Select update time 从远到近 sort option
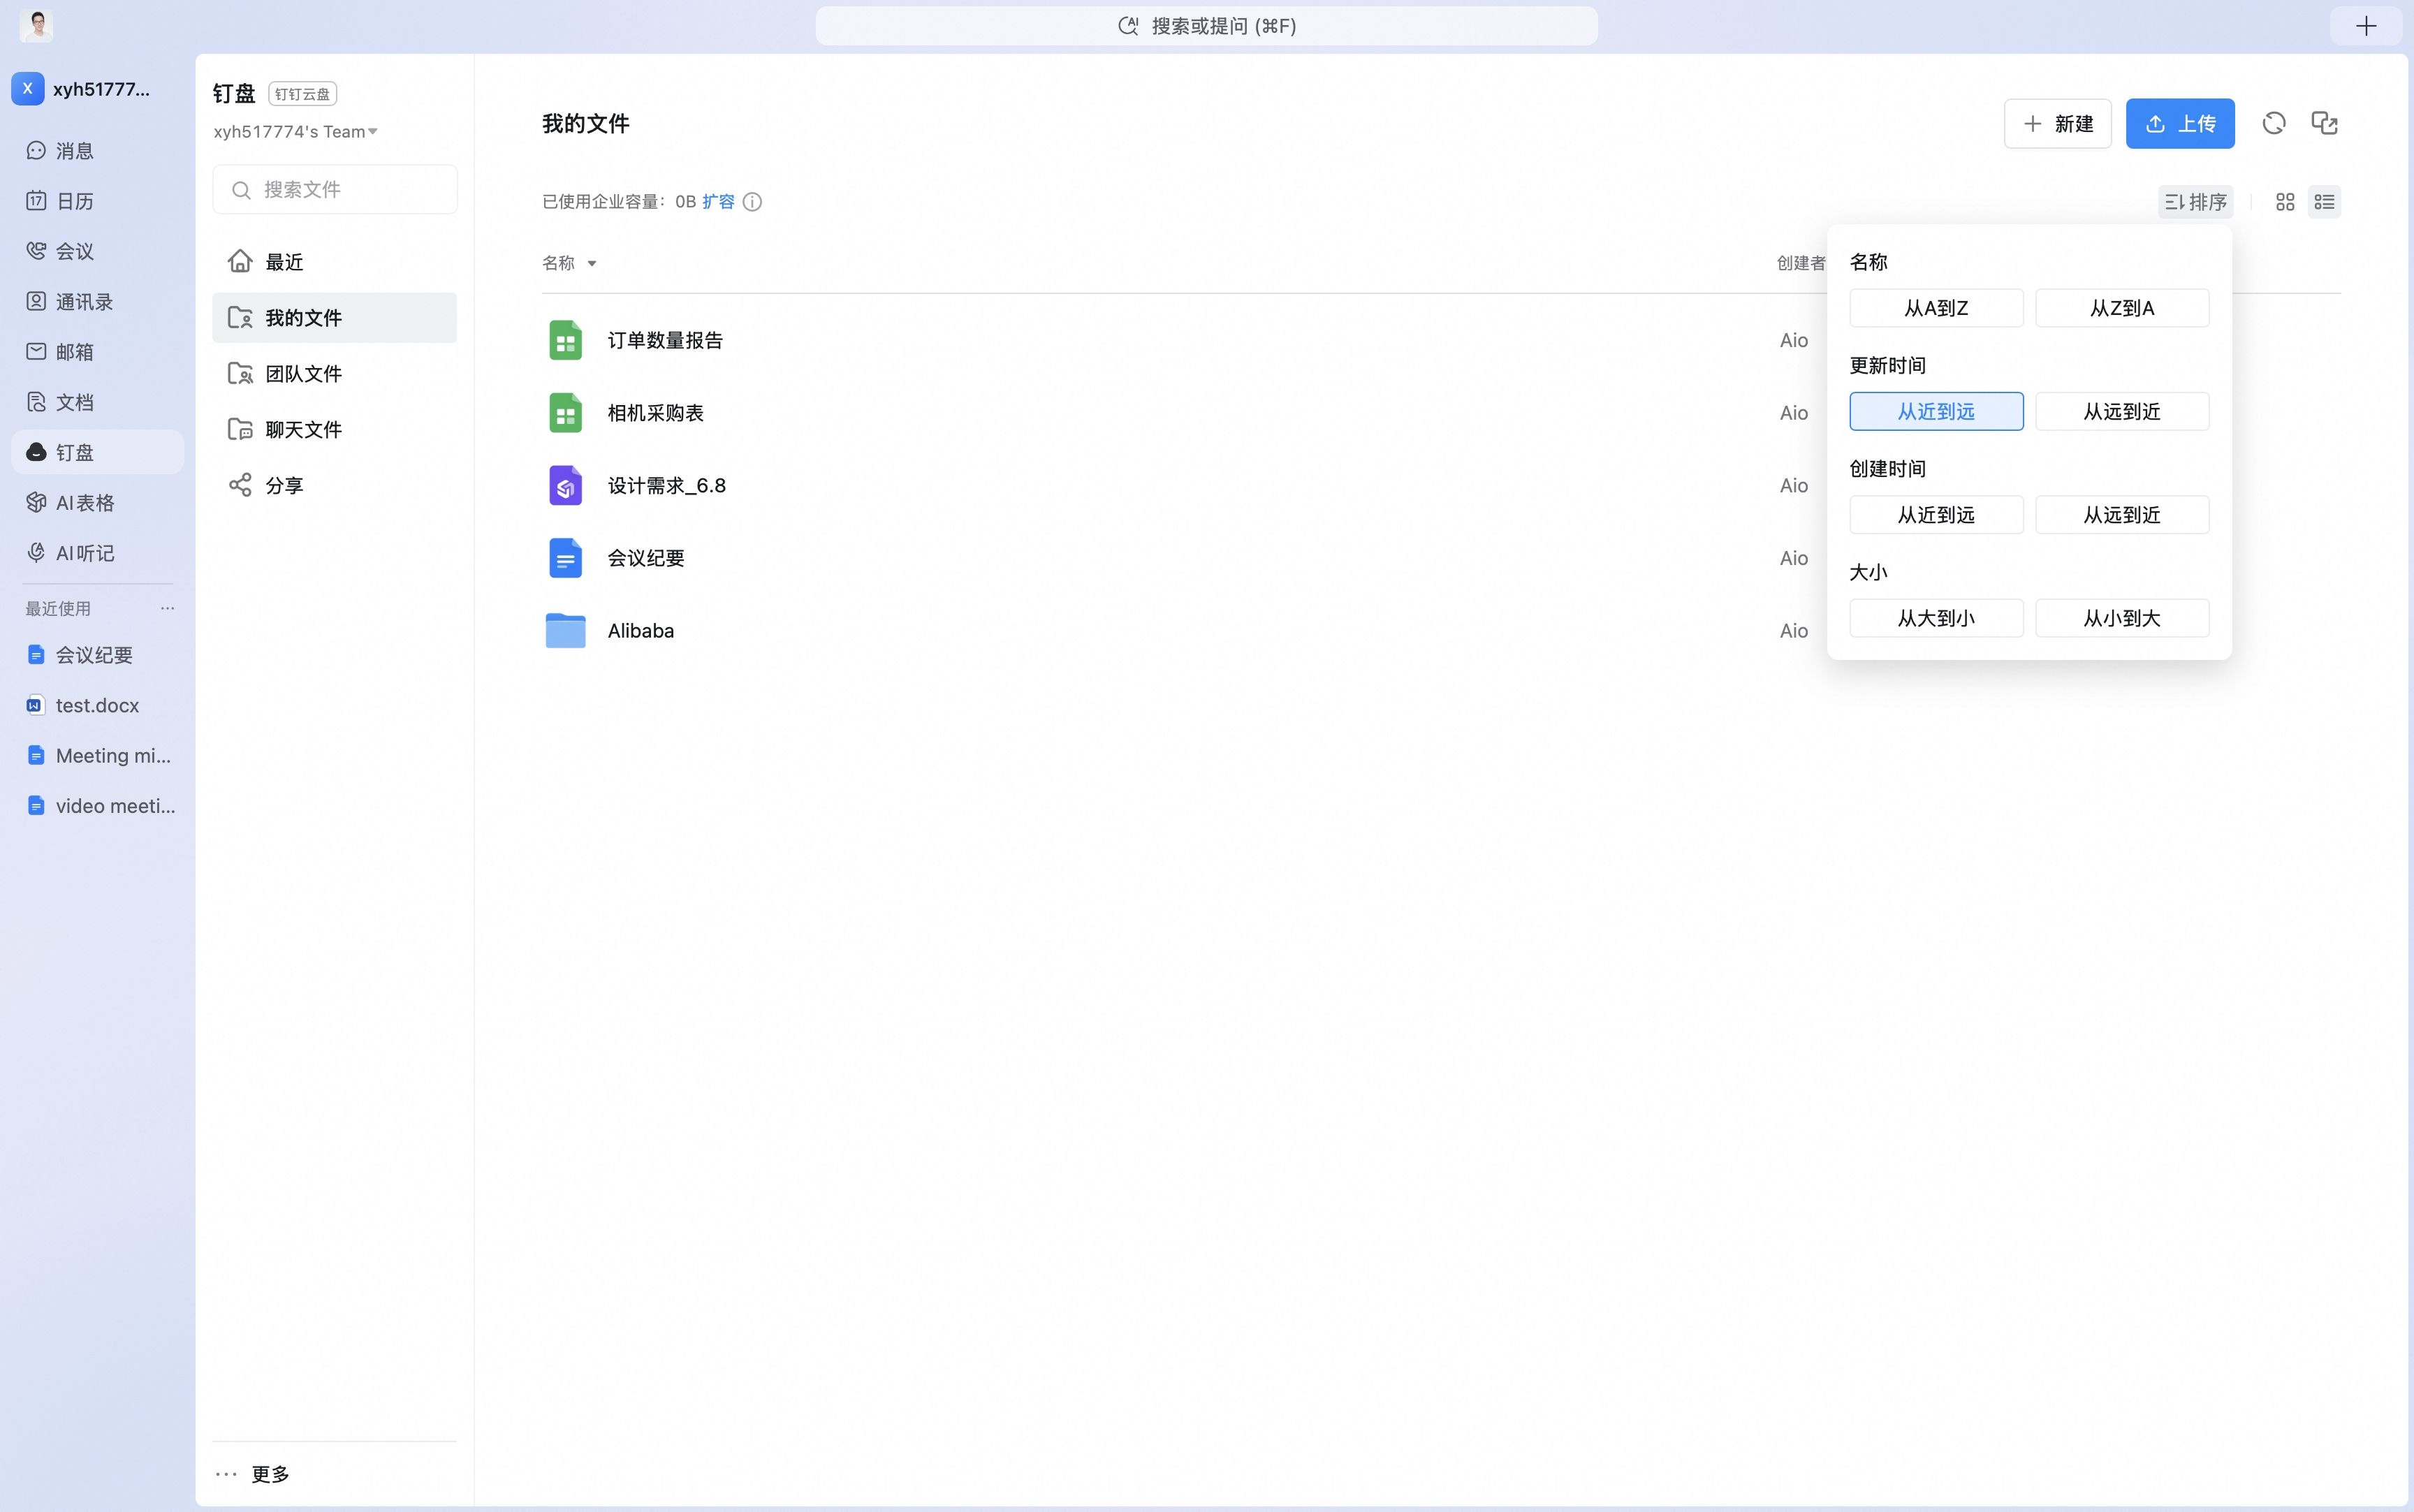 (x=2122, y=411)
